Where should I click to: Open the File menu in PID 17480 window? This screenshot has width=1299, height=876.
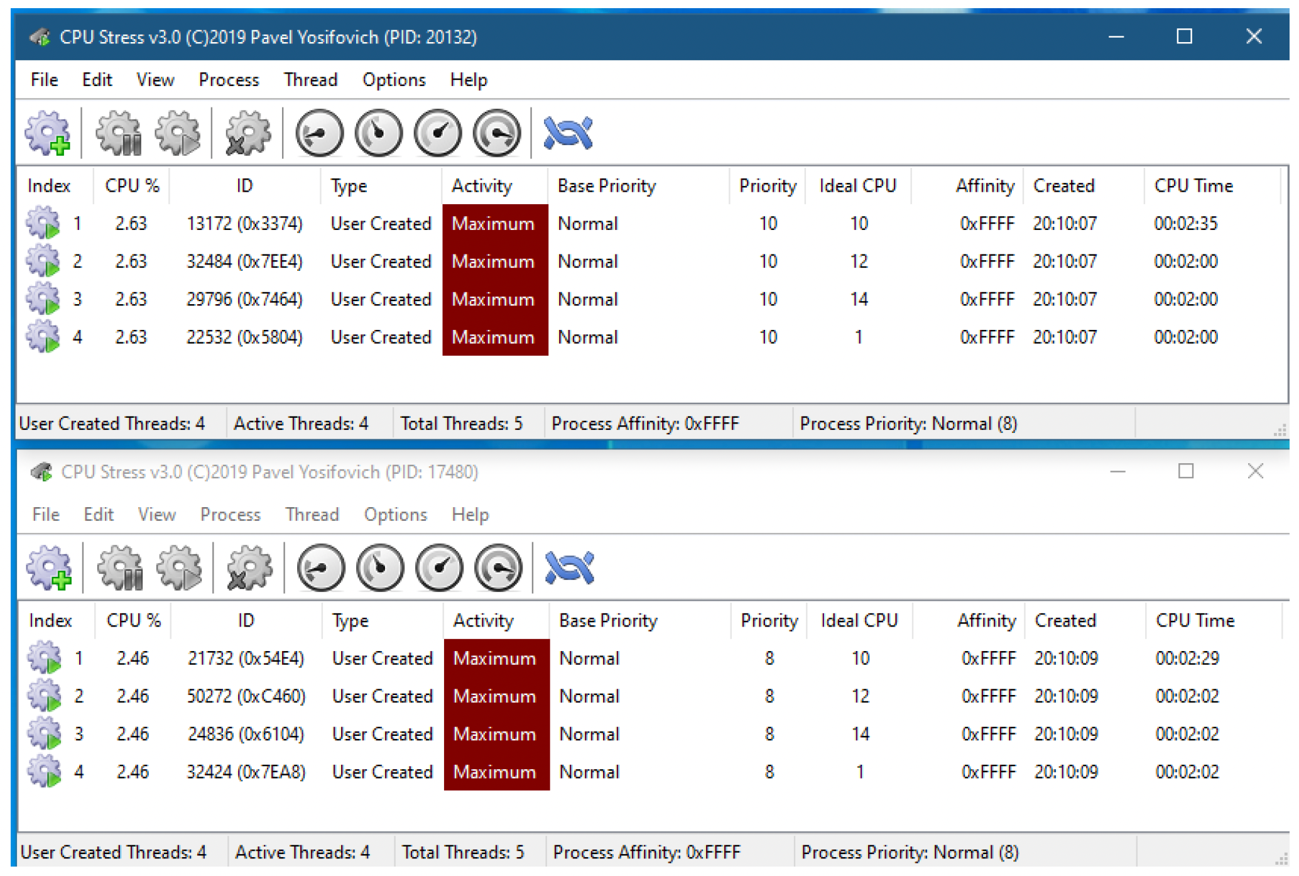click(x=45, y=515)
